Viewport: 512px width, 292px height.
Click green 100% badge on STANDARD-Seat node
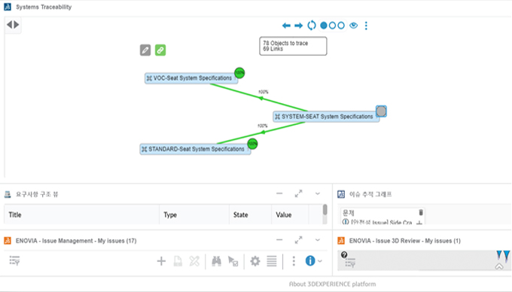252,144
